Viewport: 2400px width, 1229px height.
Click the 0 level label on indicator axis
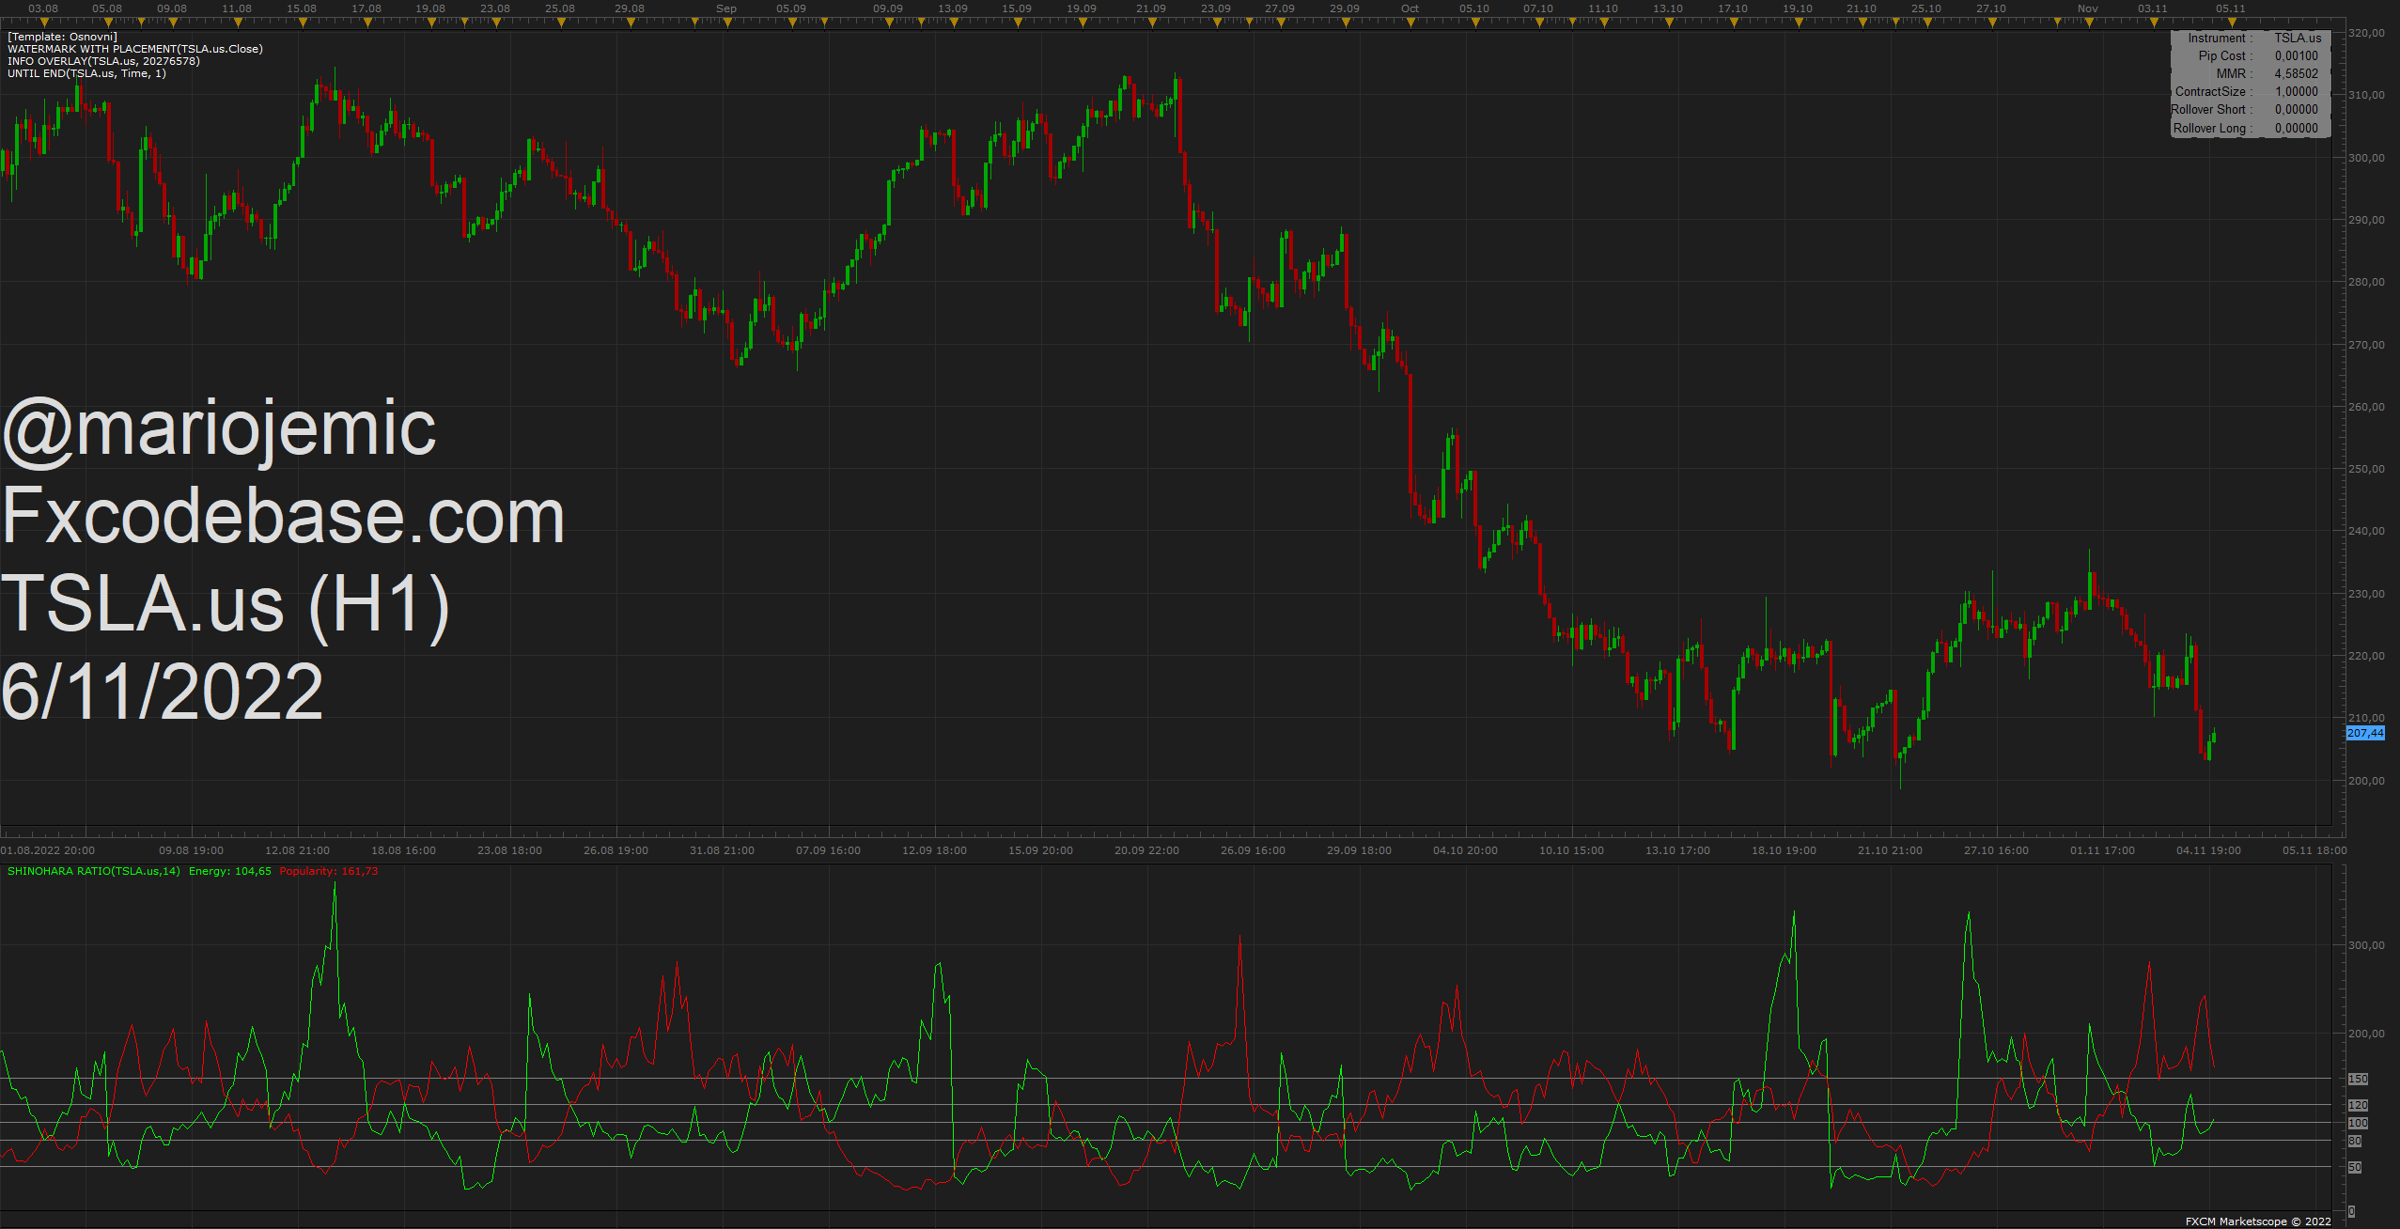click(2351, 1212)
